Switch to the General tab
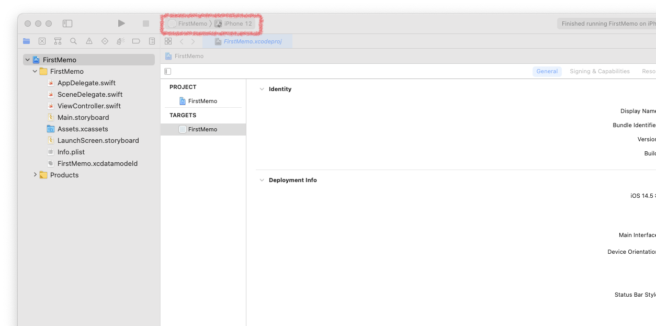Image resolution: width=656 pixels, height=326 pixels. tap(547, 71)
